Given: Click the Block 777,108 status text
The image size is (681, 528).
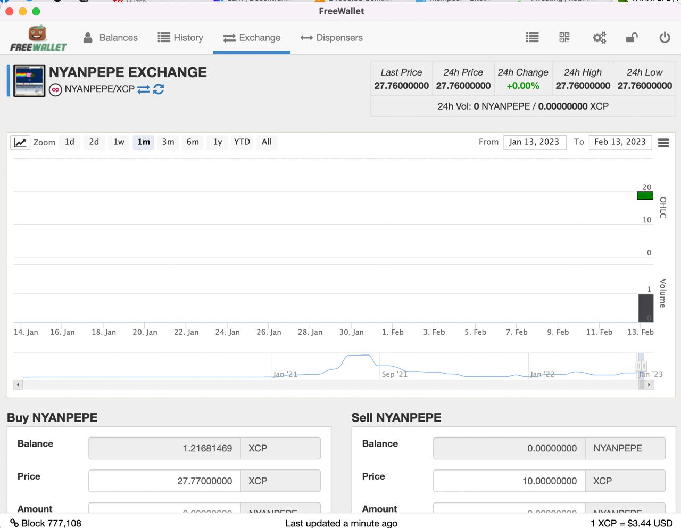Looking at the screenshot, I should click(52, 523).
